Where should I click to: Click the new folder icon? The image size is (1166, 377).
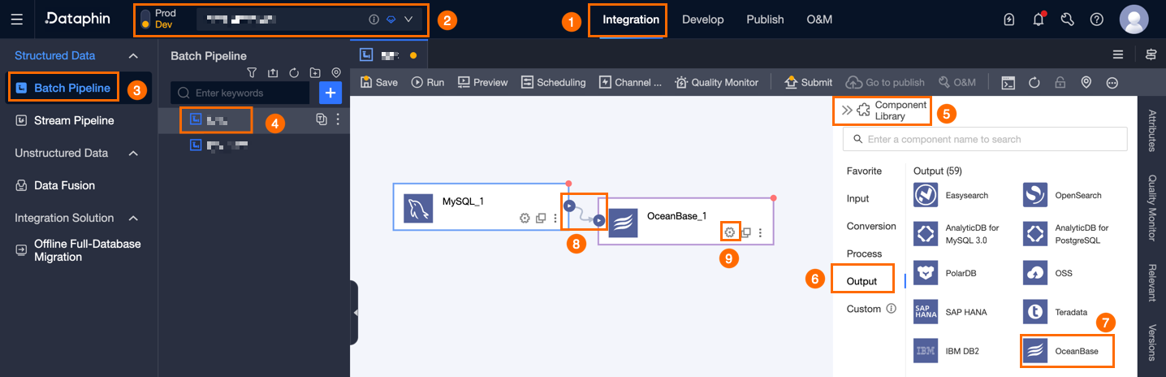coord(315,72)
